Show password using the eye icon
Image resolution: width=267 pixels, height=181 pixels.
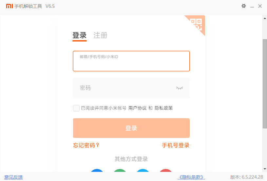point(179,88)
